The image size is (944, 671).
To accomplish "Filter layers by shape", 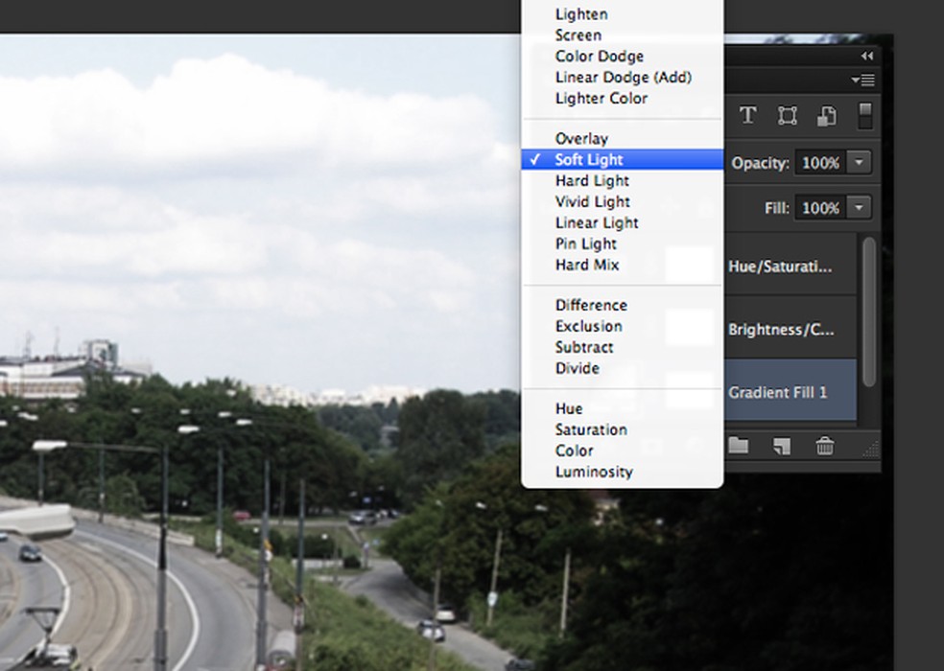I will 787,115.
